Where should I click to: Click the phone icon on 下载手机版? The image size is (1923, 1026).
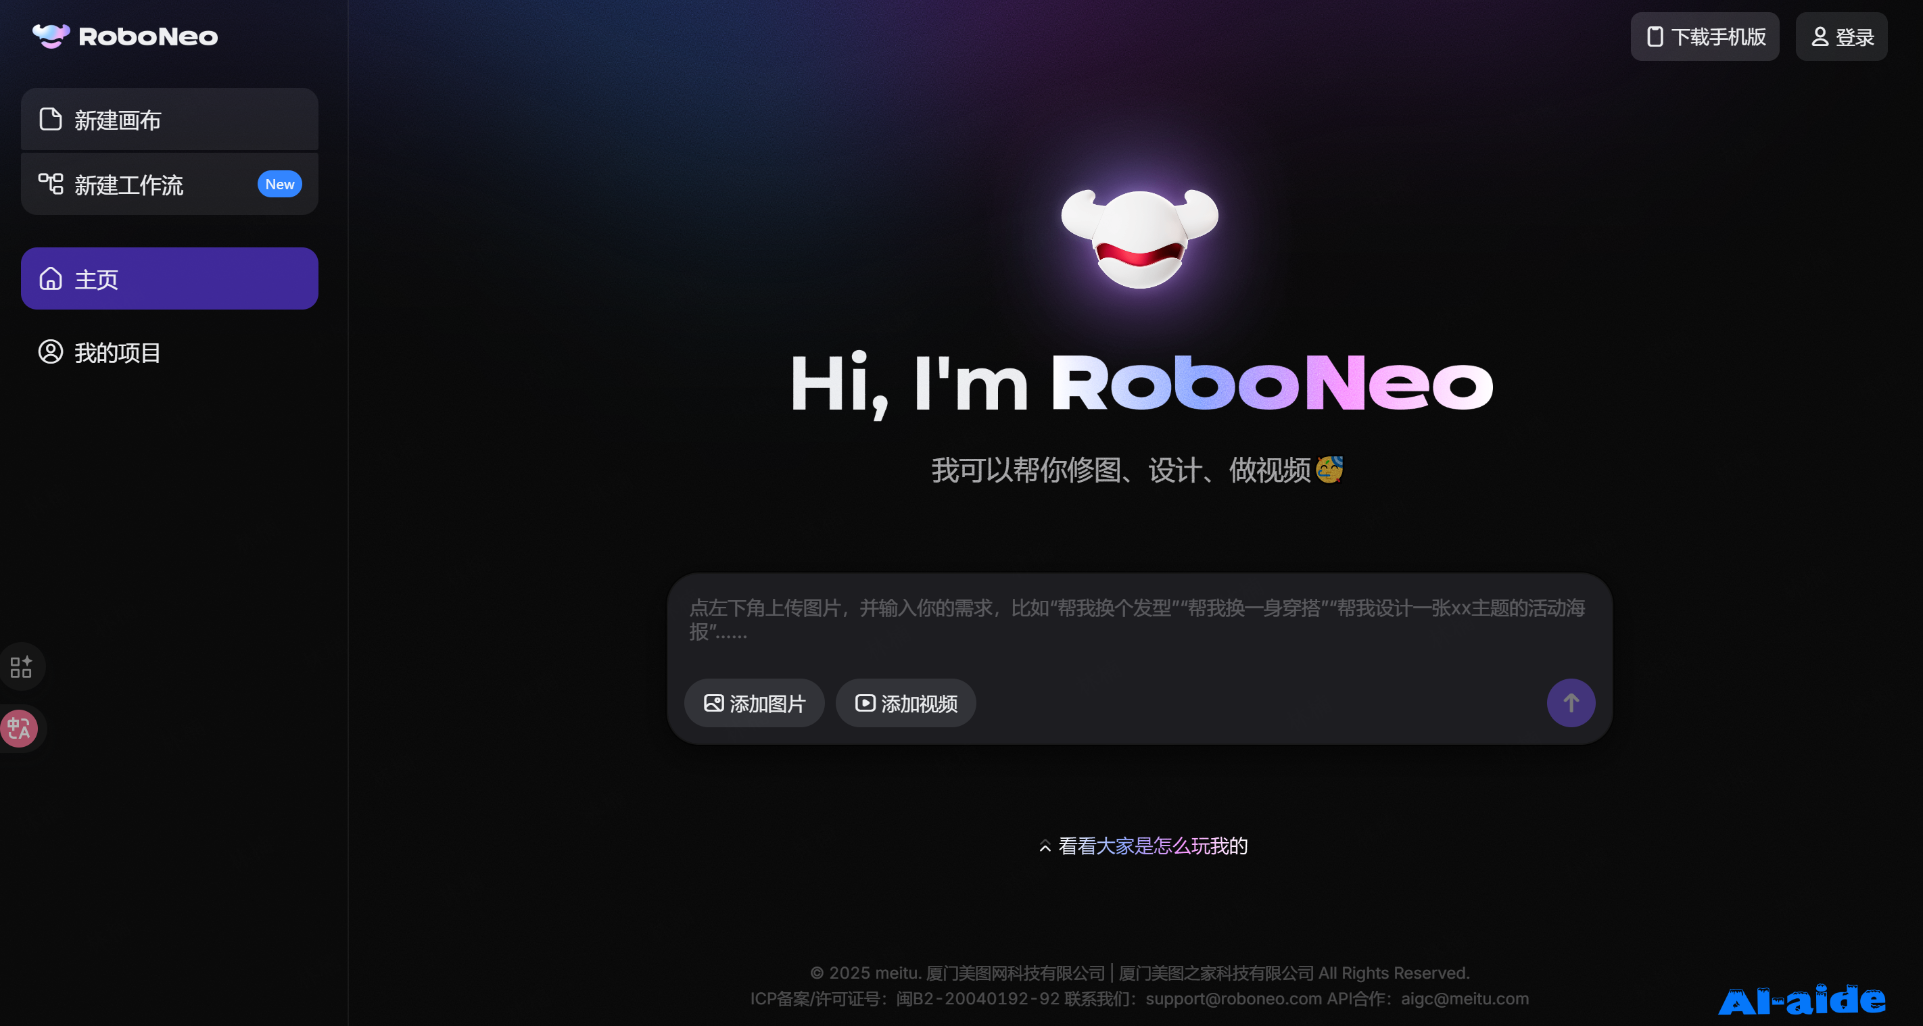click(x=1655, y=36)
